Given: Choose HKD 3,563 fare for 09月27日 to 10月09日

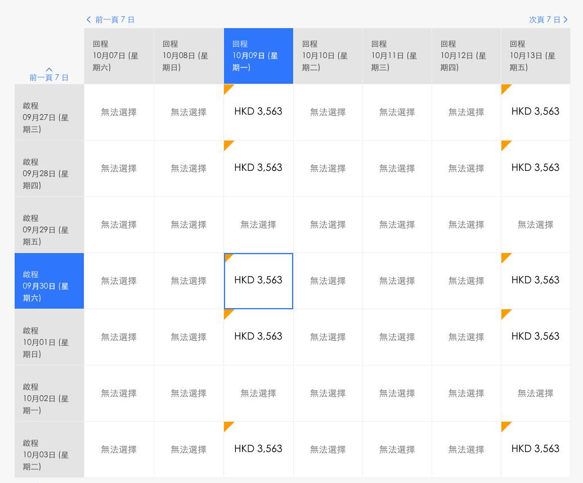Looking at the screenshot, I should click(x=258, y=112).
